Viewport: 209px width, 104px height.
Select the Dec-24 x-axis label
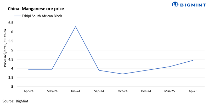[146, 91]
